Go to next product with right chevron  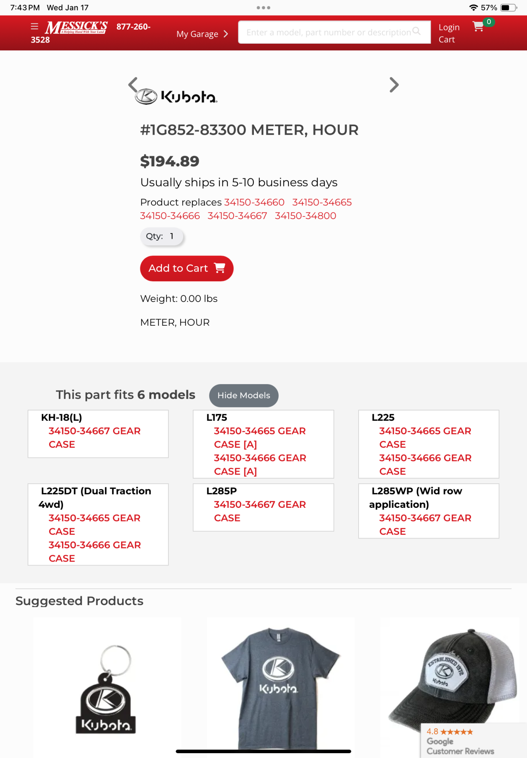click(394, 85)
